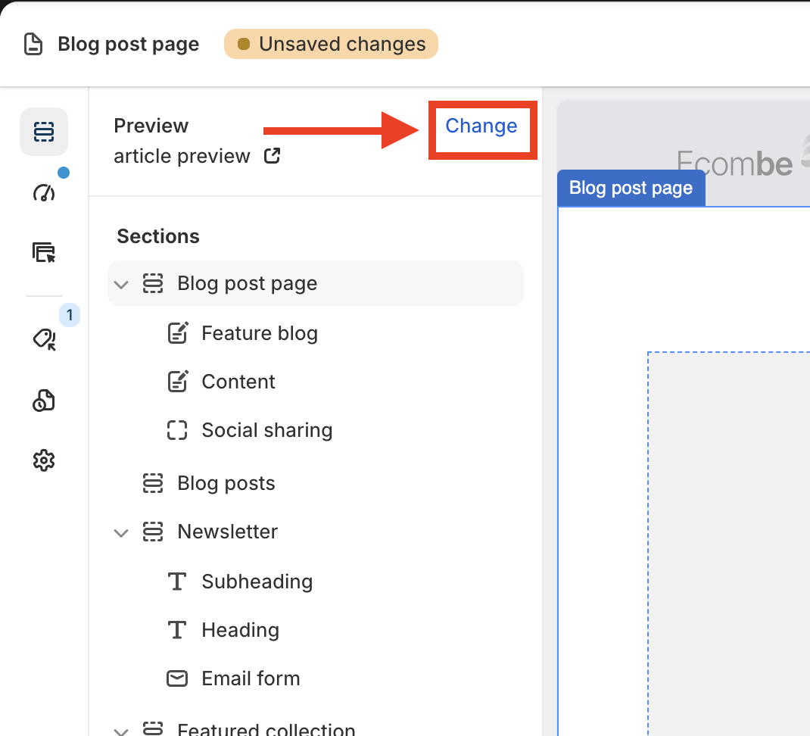Open the app embeds icon in sidebar
The height and width of the screenshot is (736, 810).
[x=44, y=401]
